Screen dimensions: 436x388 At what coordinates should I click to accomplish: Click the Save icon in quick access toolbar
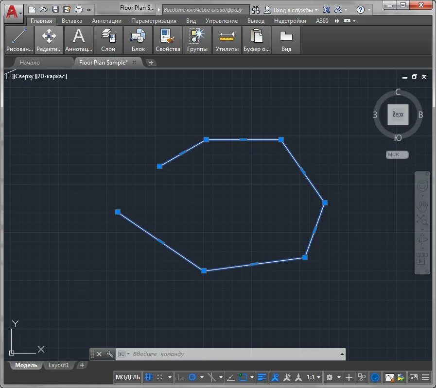(55, 10)
